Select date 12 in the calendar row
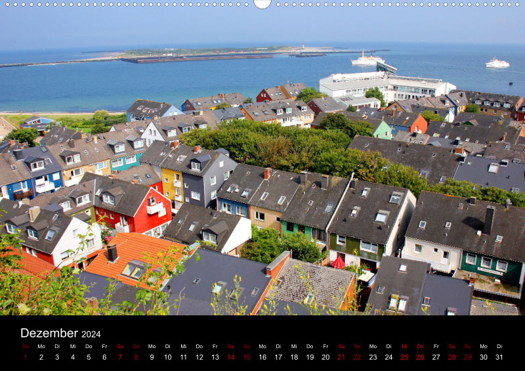The image size is (525, 371). [x=199, y=357]
